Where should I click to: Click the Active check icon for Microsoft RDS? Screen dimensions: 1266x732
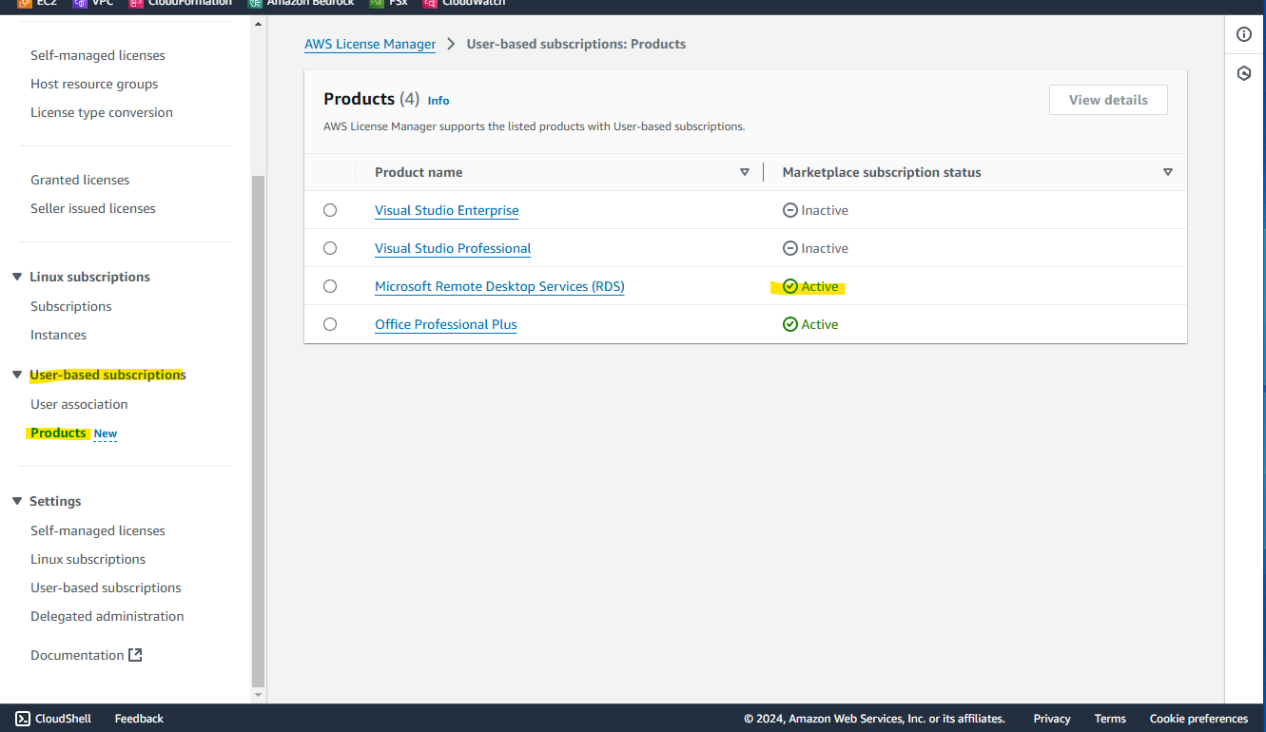click(789, 286)
